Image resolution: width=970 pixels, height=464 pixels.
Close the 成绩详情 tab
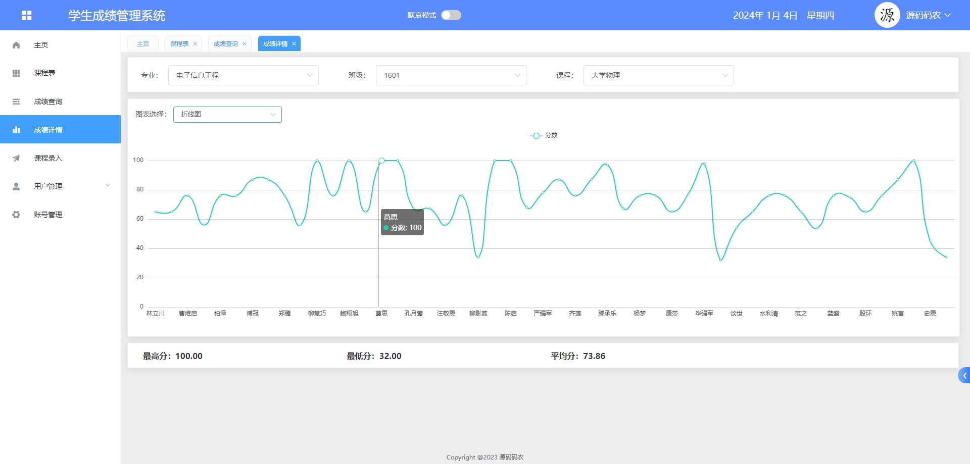coord(294,44)
